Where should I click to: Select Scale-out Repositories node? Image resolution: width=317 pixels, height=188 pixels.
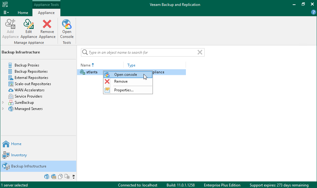(x=33, y=84)
